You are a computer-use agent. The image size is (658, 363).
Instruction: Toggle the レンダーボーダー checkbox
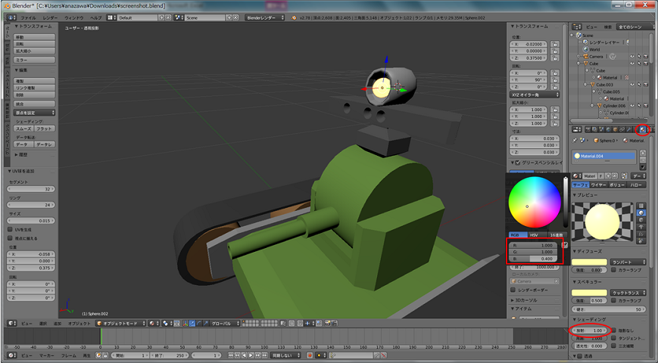[513, 290]
